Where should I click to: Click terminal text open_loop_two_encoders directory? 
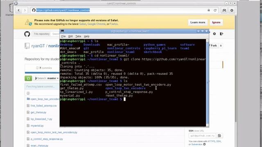(x=125, y=88)
